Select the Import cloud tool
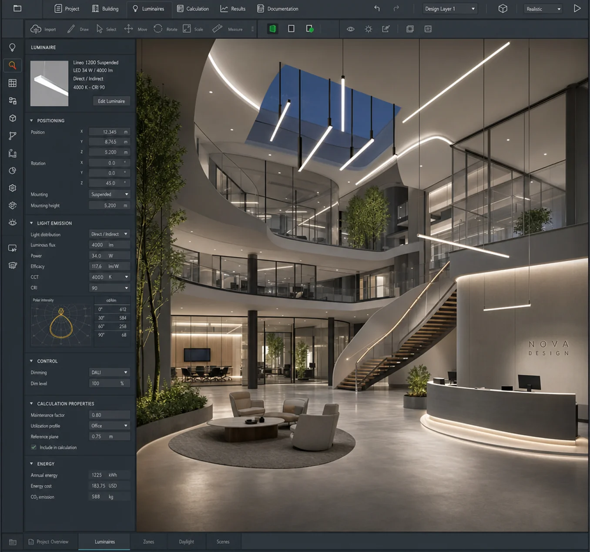Screen dimensions: 590x552 43,29
